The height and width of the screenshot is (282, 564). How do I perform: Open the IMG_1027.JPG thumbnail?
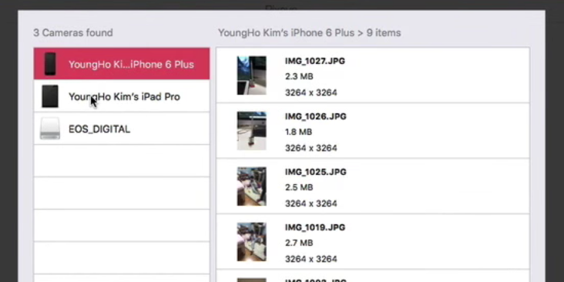point(251,76)
